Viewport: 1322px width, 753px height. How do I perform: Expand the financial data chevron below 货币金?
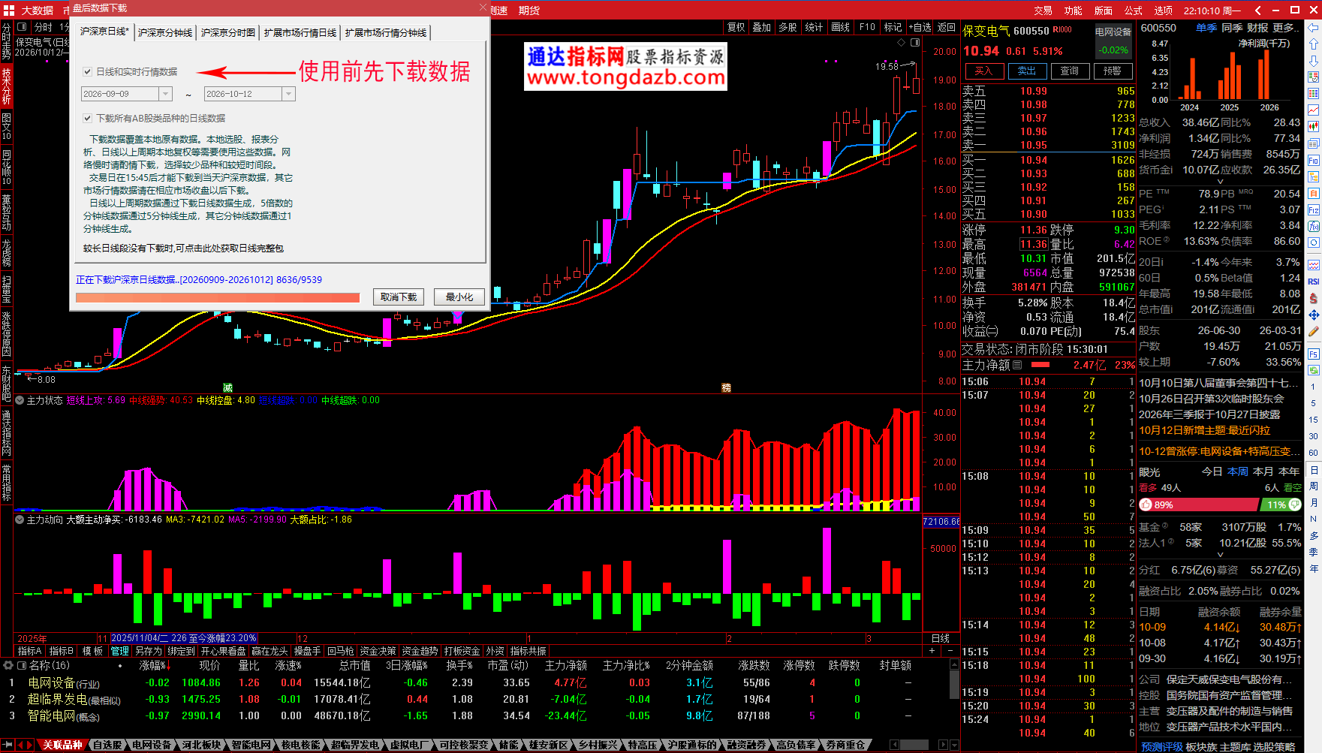[x=1220, y=182]
